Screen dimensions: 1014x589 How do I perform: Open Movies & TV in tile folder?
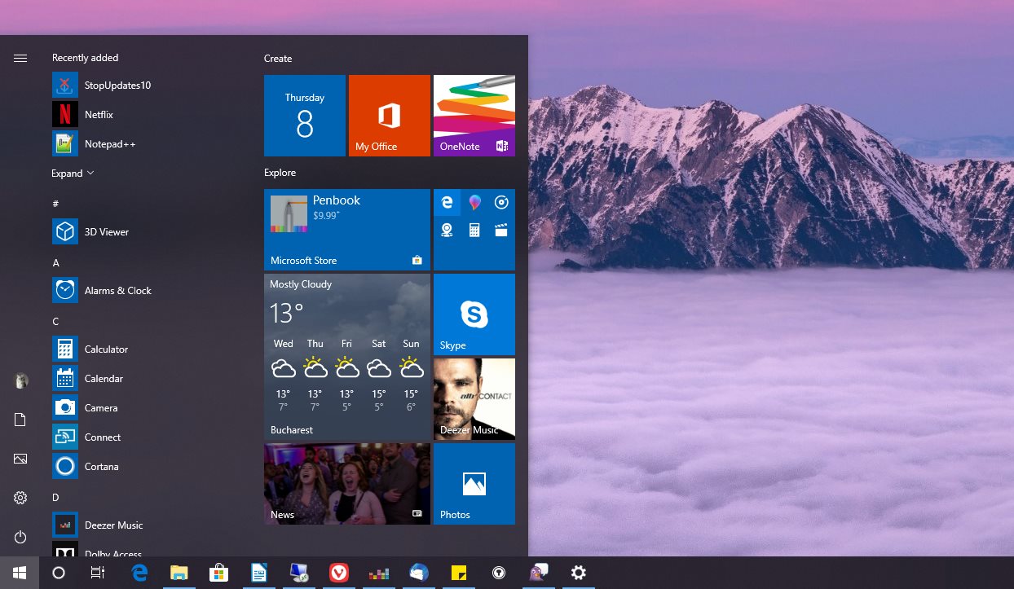[501, 230]
